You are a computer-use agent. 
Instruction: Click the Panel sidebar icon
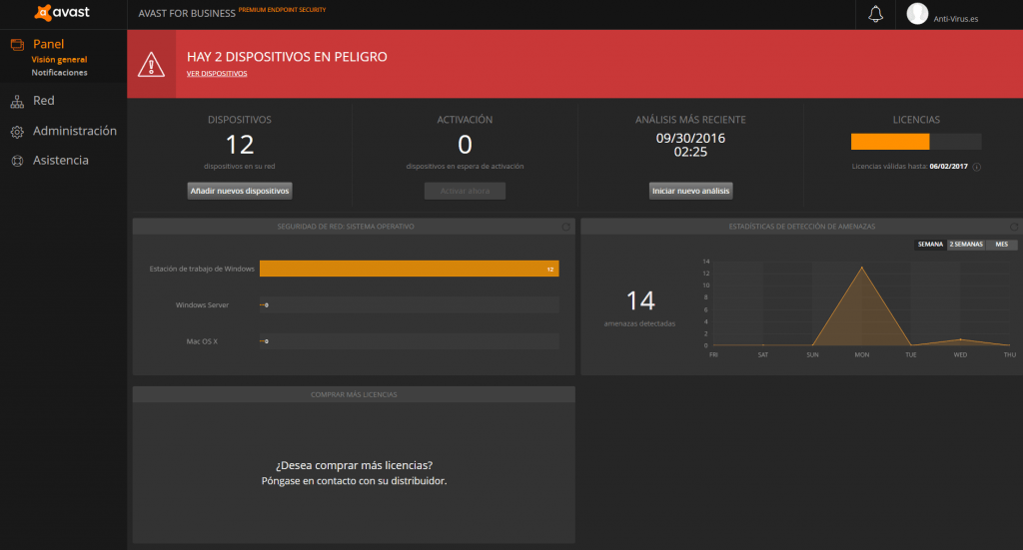17,44
